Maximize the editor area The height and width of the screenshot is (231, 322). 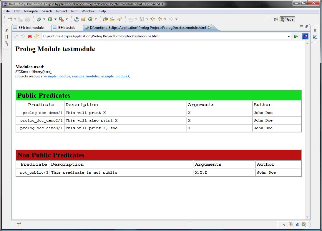307,26
